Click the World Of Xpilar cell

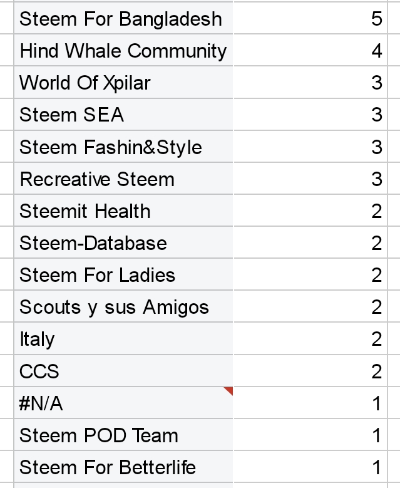coord(122,83)
